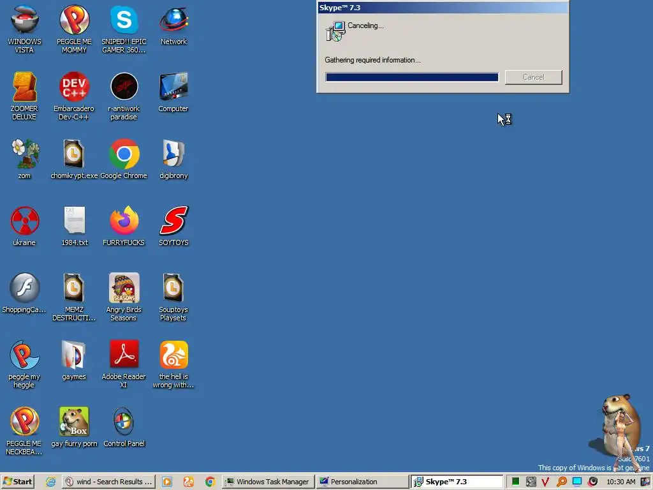653x490 pixels.
Task: Click the red V tray icon
Action: click(x=545, y=482)
